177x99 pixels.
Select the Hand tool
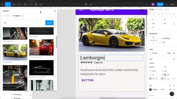coord(36,4)
